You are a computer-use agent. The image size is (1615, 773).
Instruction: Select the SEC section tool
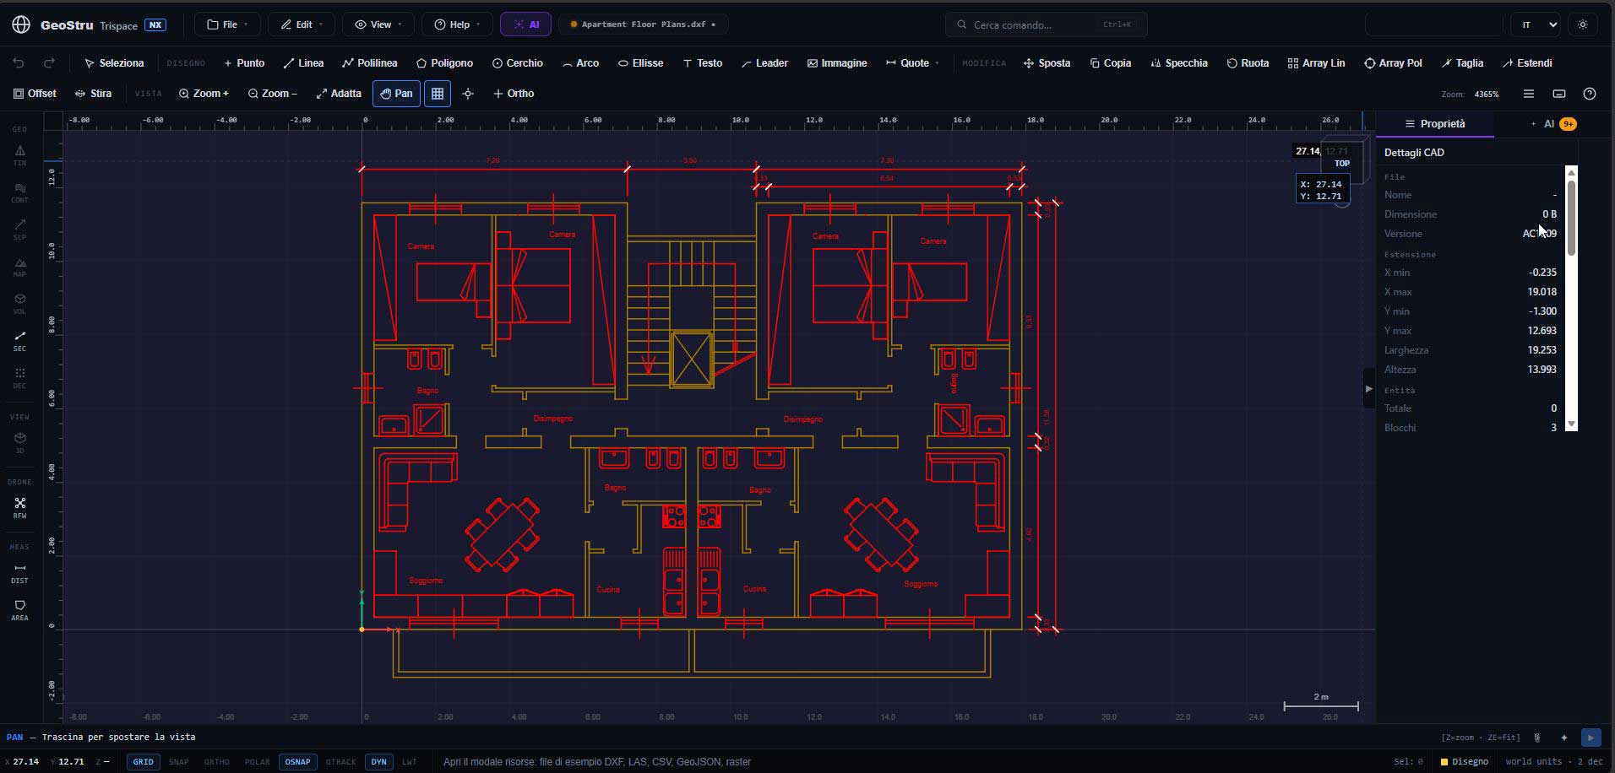[19, 341]
